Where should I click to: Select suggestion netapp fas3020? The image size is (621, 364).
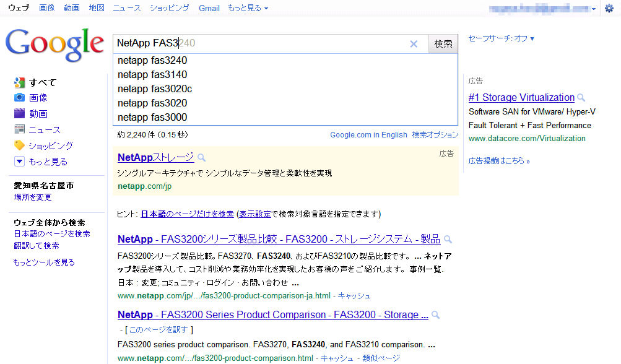(285, 103)
